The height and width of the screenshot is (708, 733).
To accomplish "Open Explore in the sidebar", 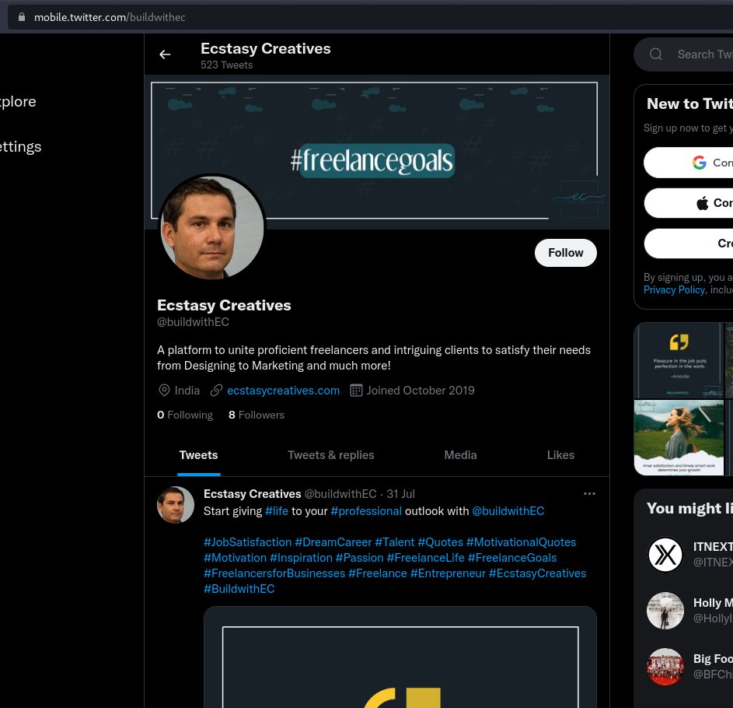I will 18,102.
